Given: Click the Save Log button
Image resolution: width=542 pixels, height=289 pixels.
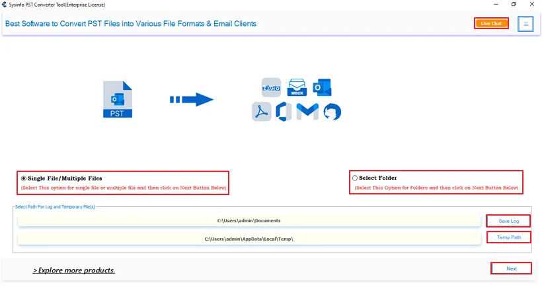Looking at the screenshot, I should (508, 221).
